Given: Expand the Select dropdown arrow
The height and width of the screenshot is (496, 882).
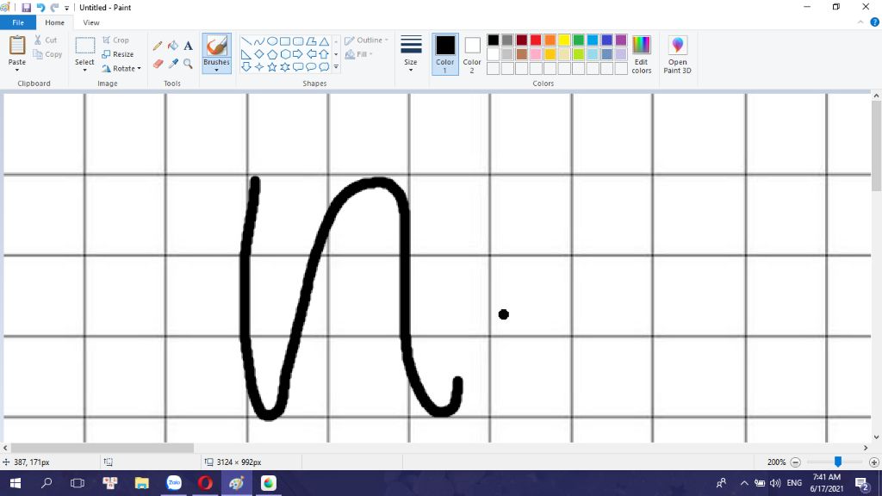Looking at the screenshot, I should [84, 71].
